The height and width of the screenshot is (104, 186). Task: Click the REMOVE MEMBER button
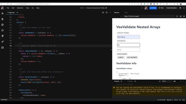[x=122, y=54]
